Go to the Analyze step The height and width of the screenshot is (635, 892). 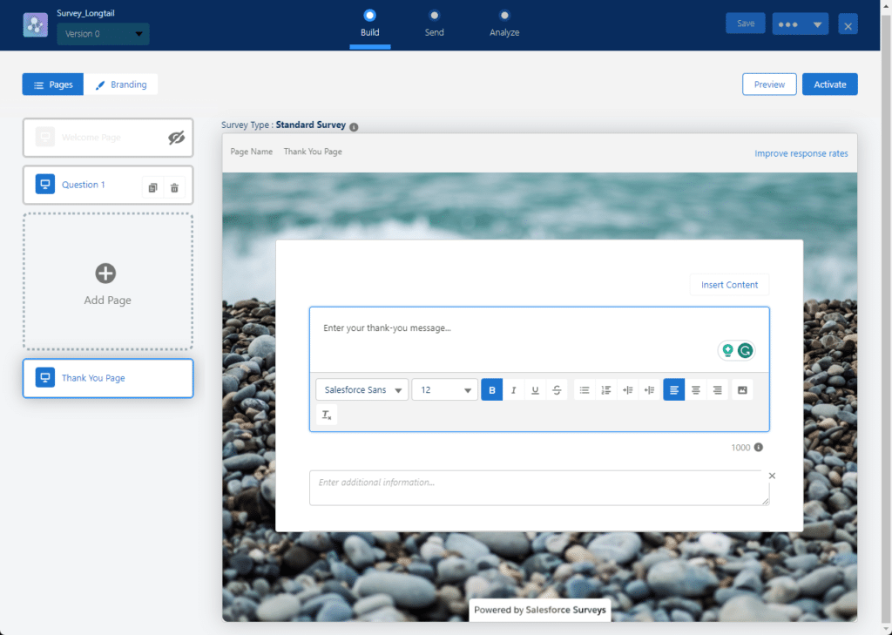pyautogui.click(x=504, y=24)
